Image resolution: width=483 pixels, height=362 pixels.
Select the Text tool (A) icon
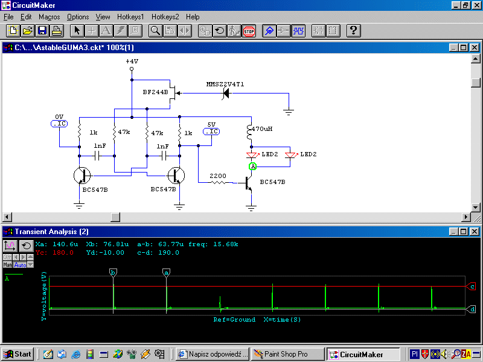(x=106, y=31)
